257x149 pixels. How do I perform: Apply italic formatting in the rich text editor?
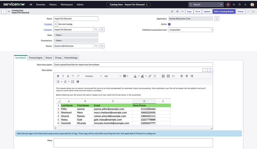point(63,76)
